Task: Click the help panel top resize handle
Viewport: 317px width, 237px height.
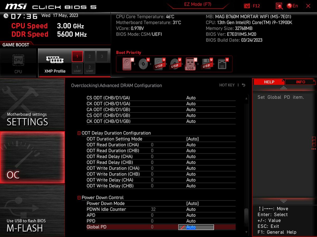Action: click(283, 88)
